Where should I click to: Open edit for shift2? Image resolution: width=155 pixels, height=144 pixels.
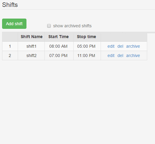(x=111, y=55)
